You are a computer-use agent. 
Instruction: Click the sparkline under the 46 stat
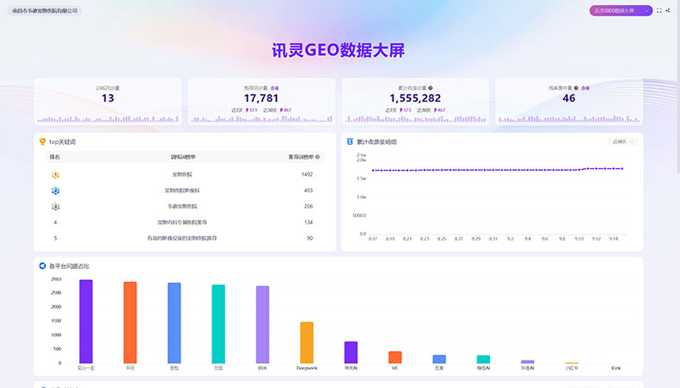(569, 119)
